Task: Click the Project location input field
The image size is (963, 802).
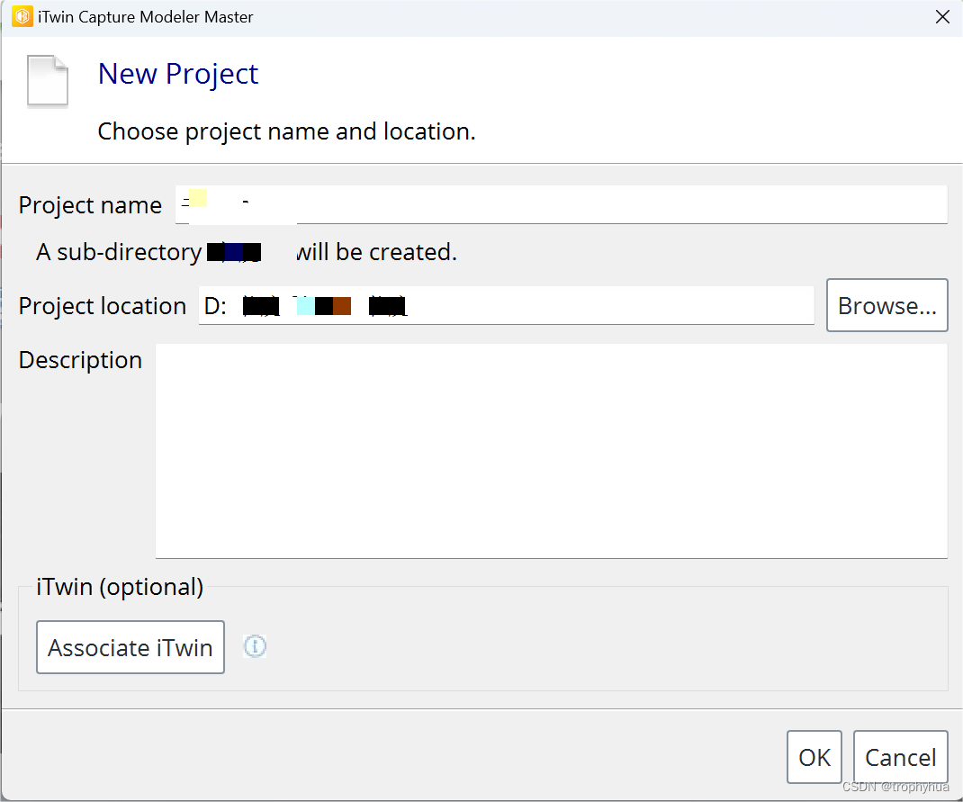Action: coord(506,305)
